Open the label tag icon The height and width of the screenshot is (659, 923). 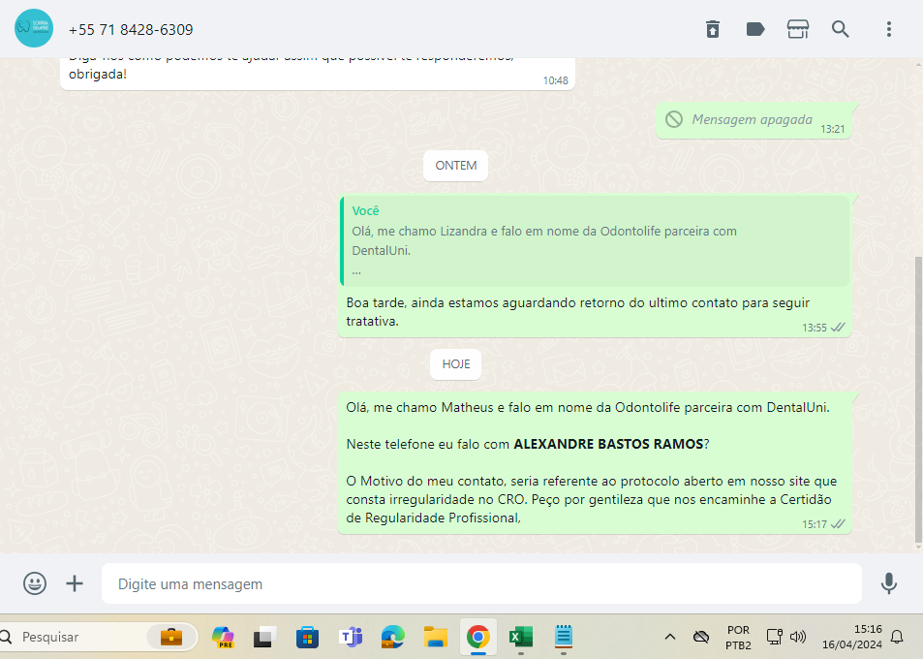point(755,29)
